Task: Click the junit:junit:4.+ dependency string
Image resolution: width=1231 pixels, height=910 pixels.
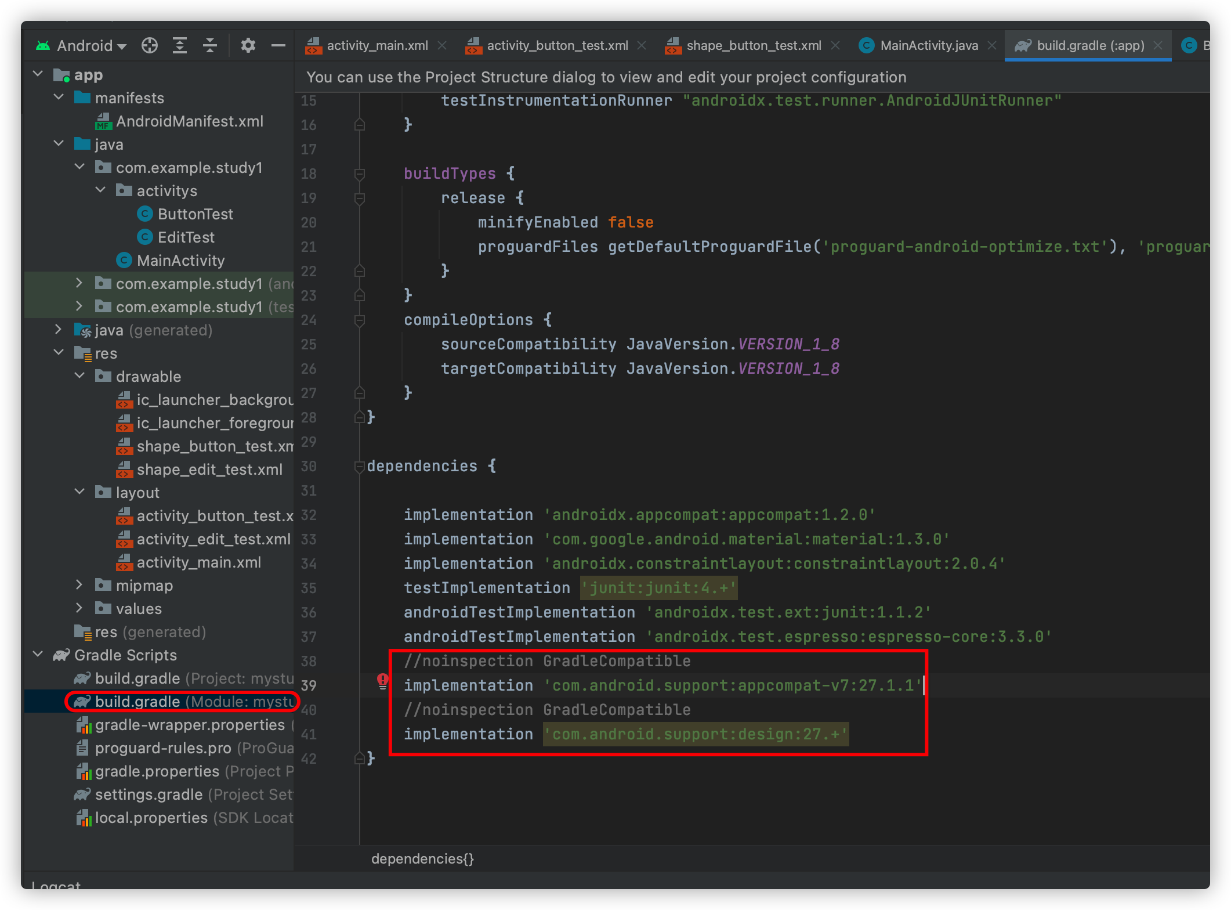Action: coord(658,588)
